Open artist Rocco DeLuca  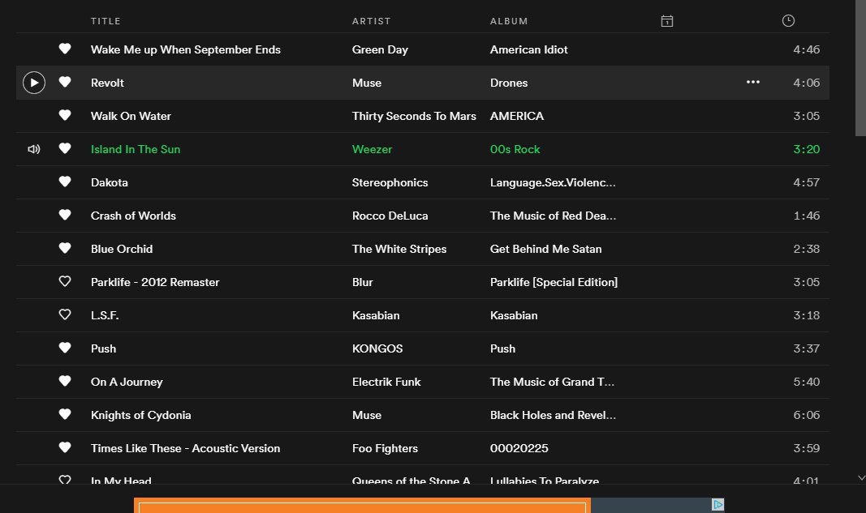(x=390, y=216)
